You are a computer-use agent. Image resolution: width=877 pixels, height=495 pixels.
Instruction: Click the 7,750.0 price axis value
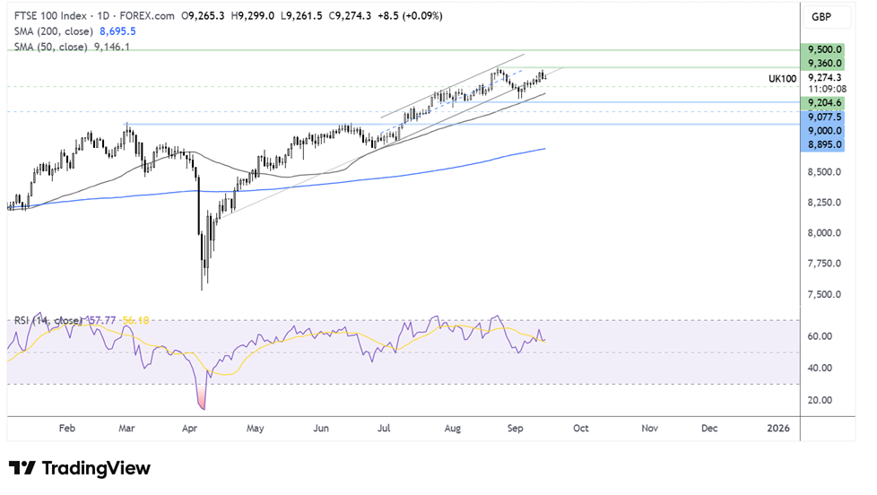[824, 264]
